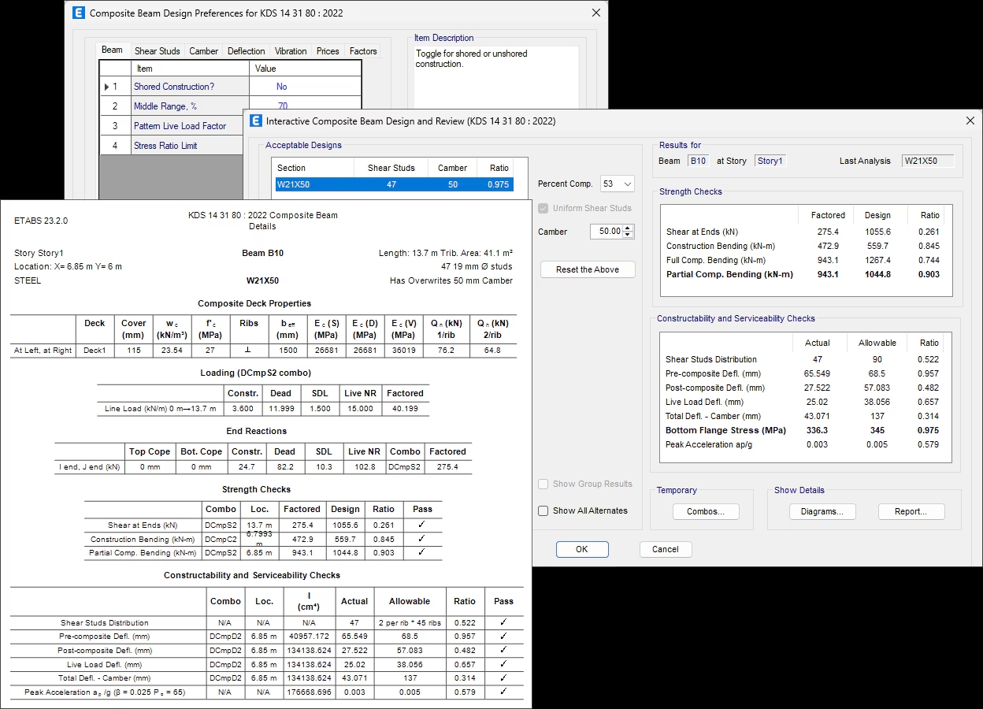Viewport: 983px width, 709px height.
Task: Decrease the Camber value with down arrow
Action: tap(628, 235)
